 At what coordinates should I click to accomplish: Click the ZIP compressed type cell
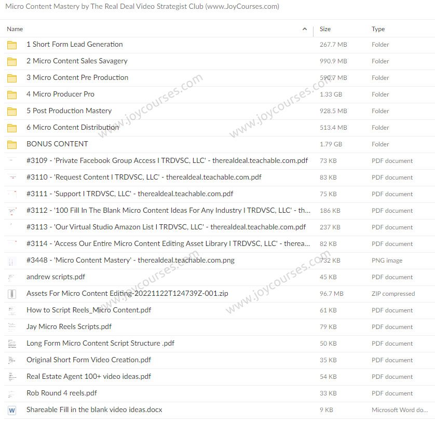click(393, 294)
